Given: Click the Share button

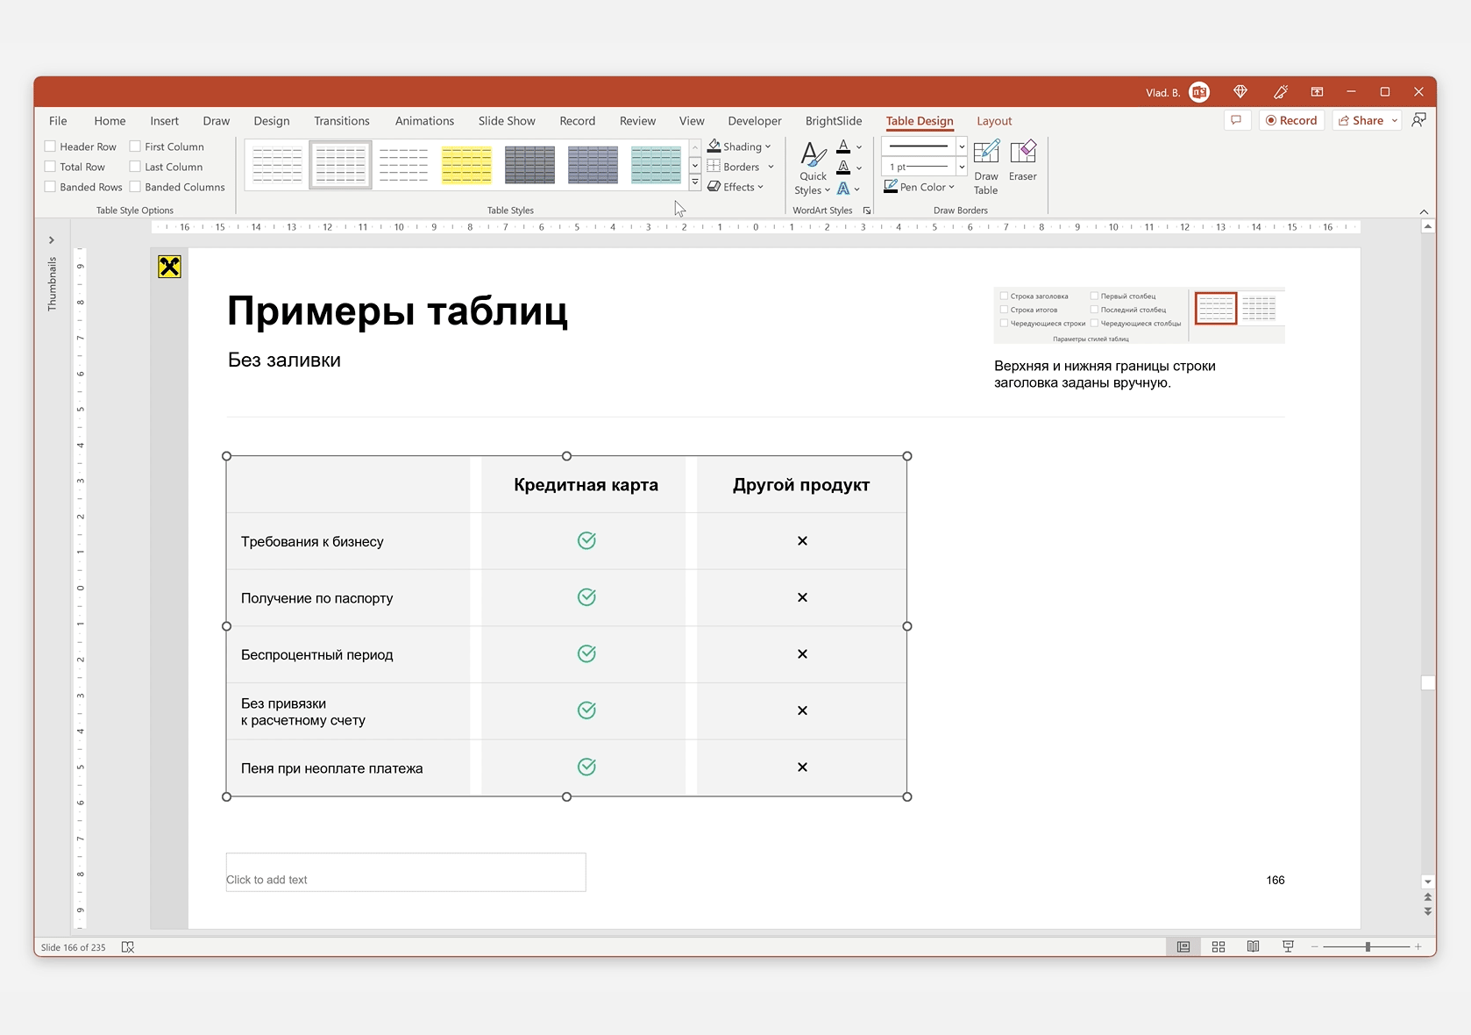Looking at the screenshot, I should coord(1360,120).
